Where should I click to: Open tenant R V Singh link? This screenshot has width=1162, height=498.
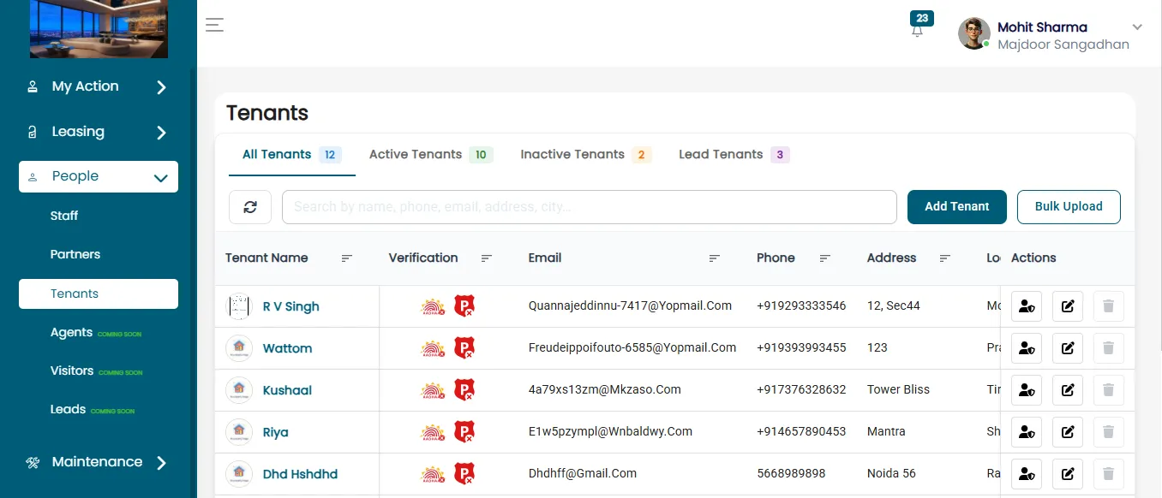[x=290, y=307]
